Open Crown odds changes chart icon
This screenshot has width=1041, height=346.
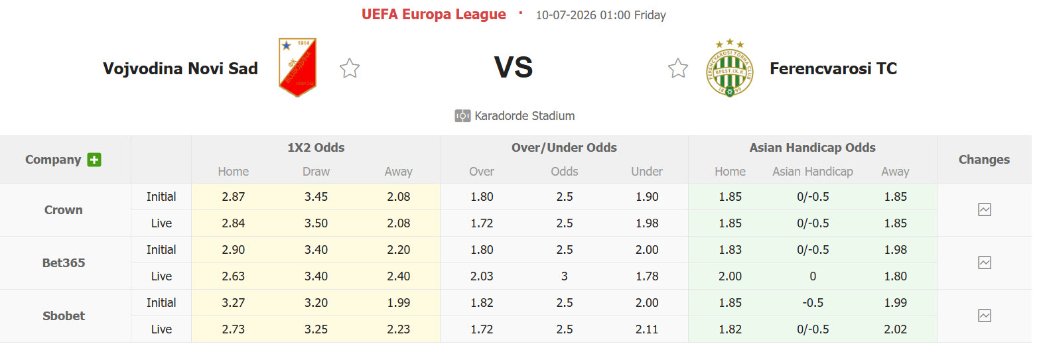point(985,209)
